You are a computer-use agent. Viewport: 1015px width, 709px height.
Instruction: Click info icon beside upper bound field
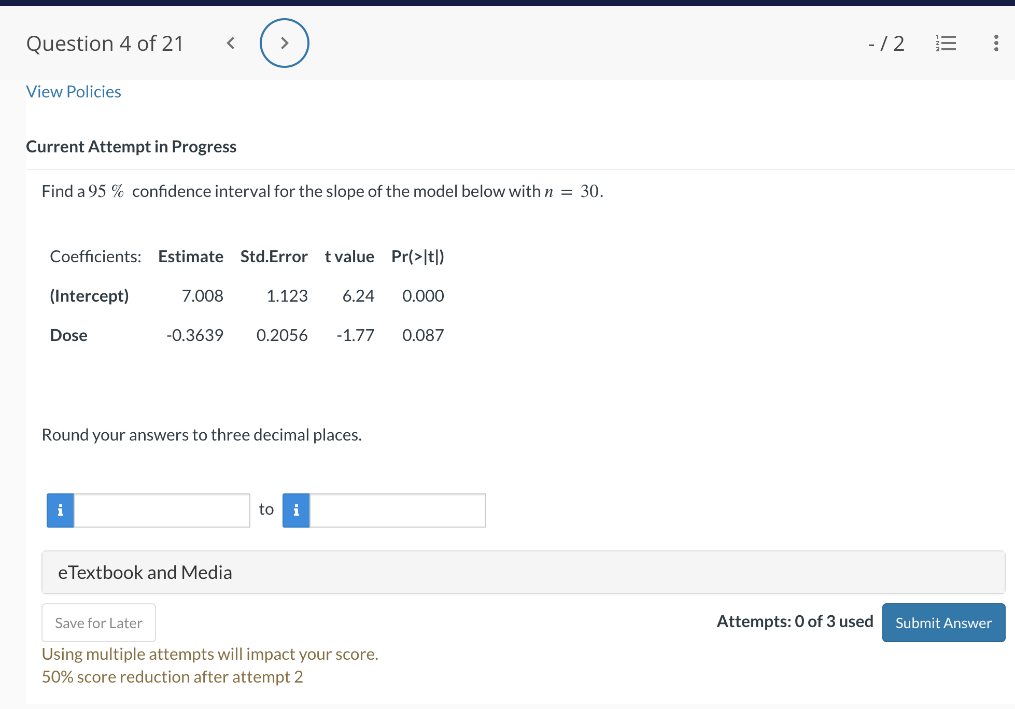tap(296, 511)
